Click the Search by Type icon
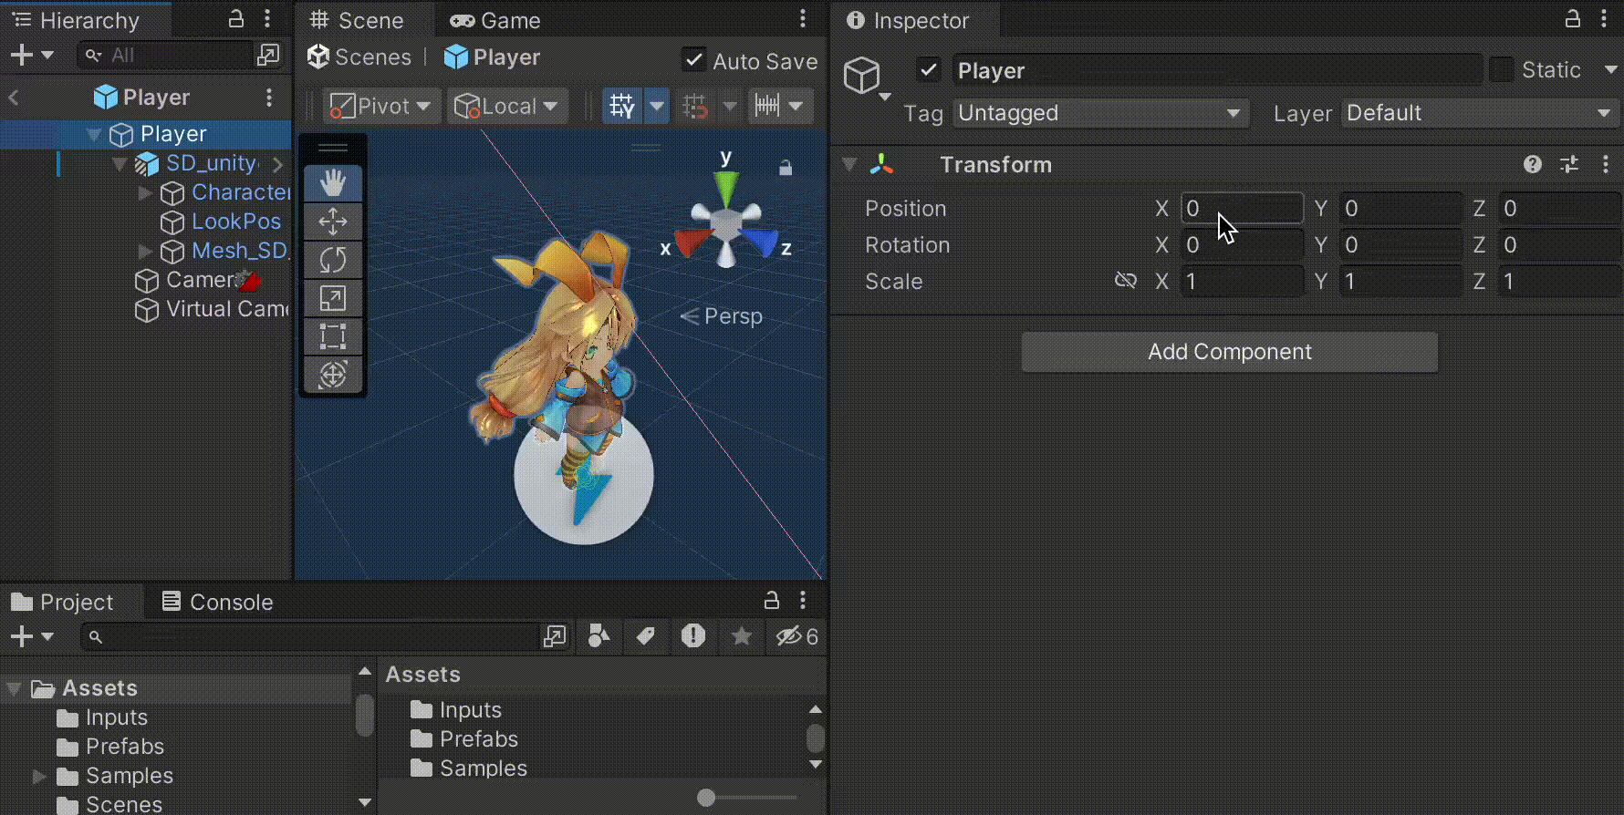Viewport: 1624px width, 815px height. [x=599, y=636]
